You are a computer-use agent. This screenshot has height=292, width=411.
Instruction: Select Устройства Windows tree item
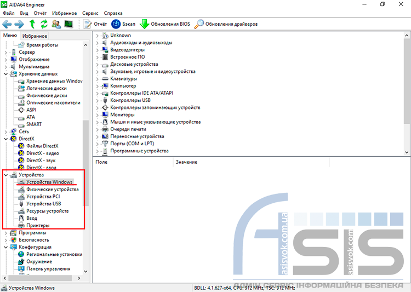[x=49, y=182]
